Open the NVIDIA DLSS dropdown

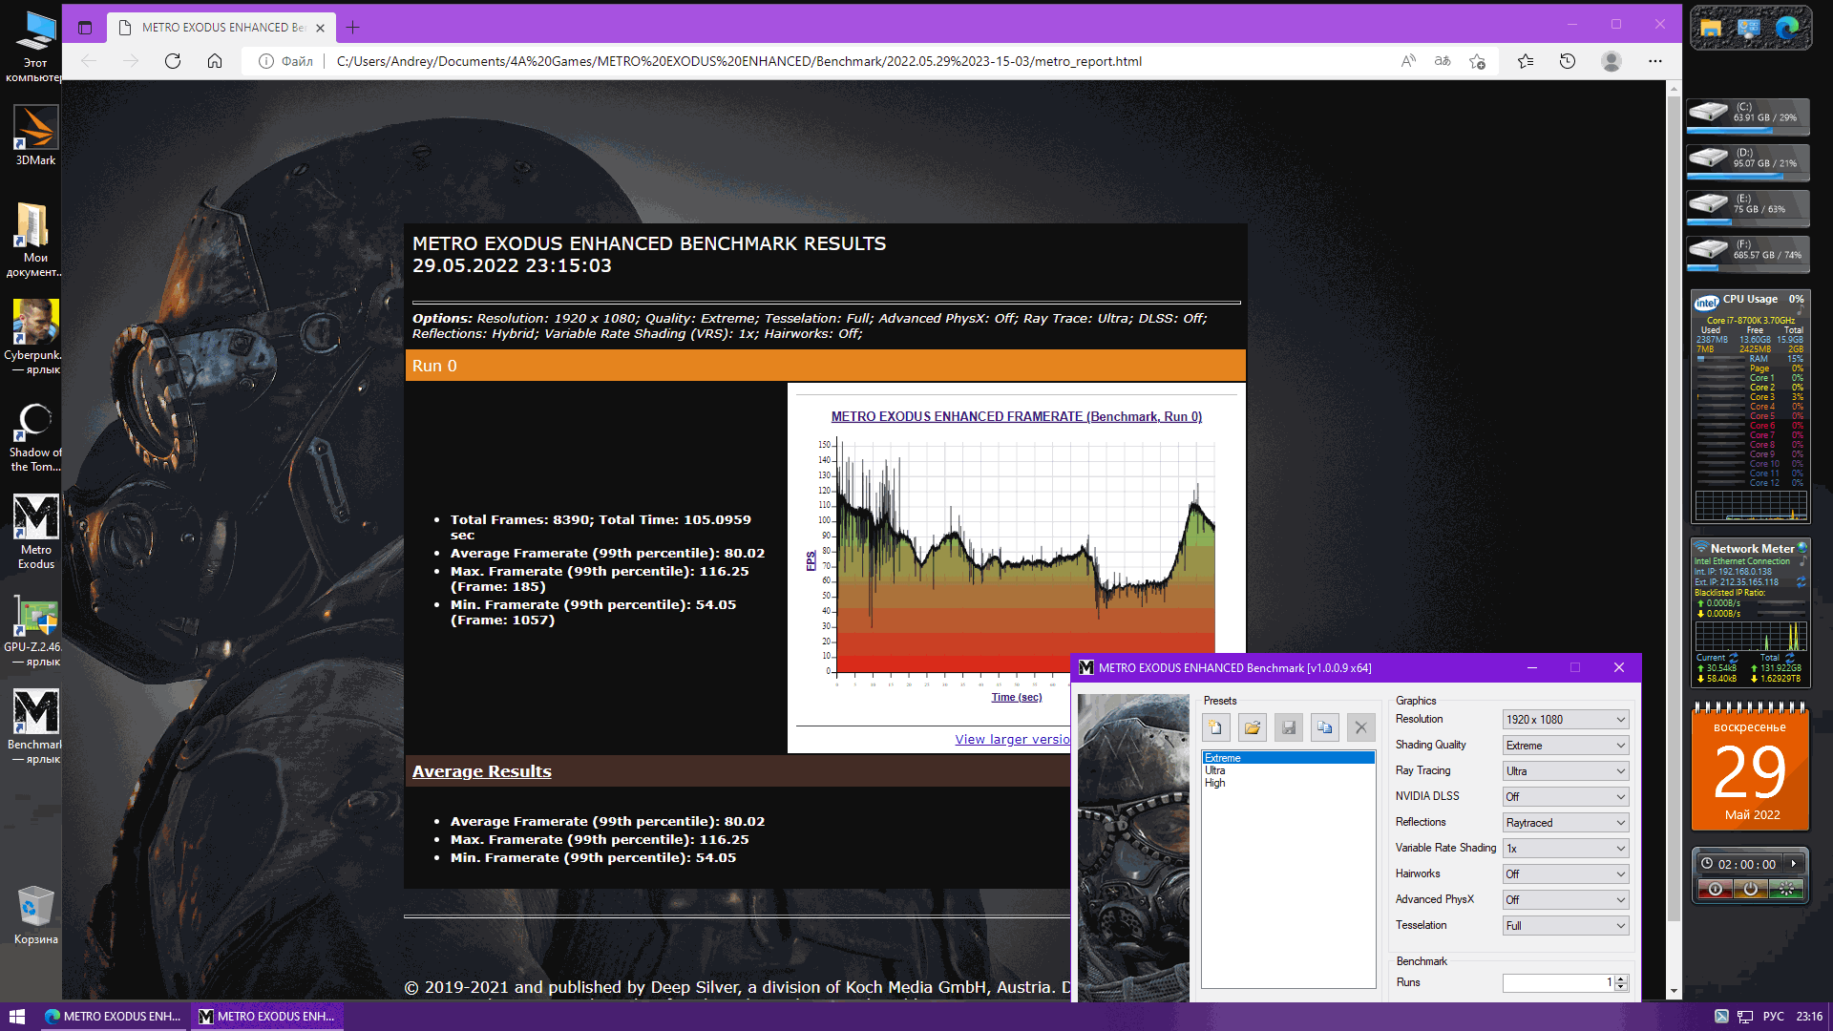coord(1565,797)
